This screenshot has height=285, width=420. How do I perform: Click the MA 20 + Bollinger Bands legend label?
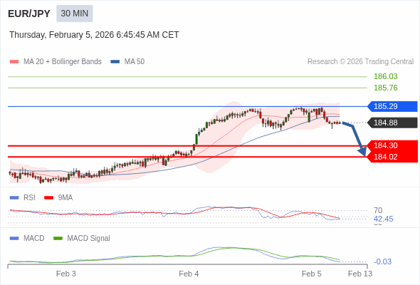[63, 62]
